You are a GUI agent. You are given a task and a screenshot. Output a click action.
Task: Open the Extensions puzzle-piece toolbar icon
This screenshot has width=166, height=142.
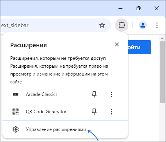(x=122, y=25)
